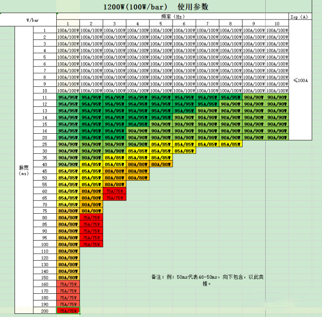Select the title cell "1200W(100W/bar) 使用参数"
The height and width of the screenshot is (317, 322).
156,6
